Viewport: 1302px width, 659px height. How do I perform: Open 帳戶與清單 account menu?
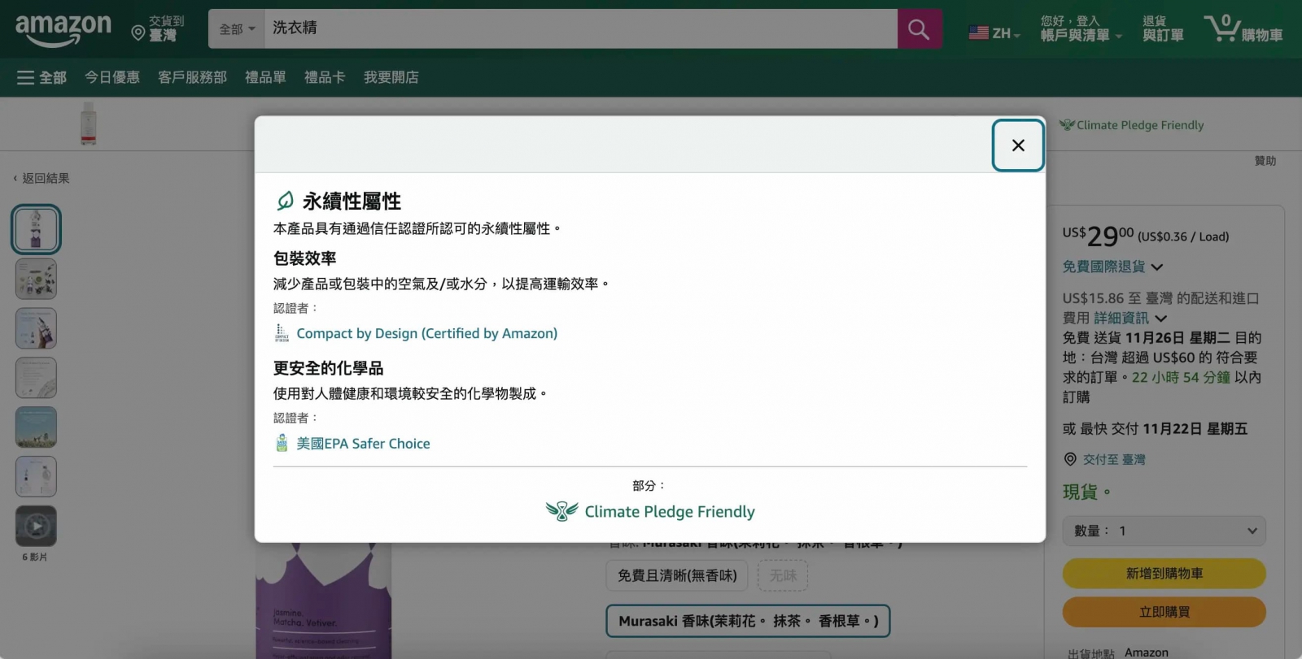(1081, 28)
